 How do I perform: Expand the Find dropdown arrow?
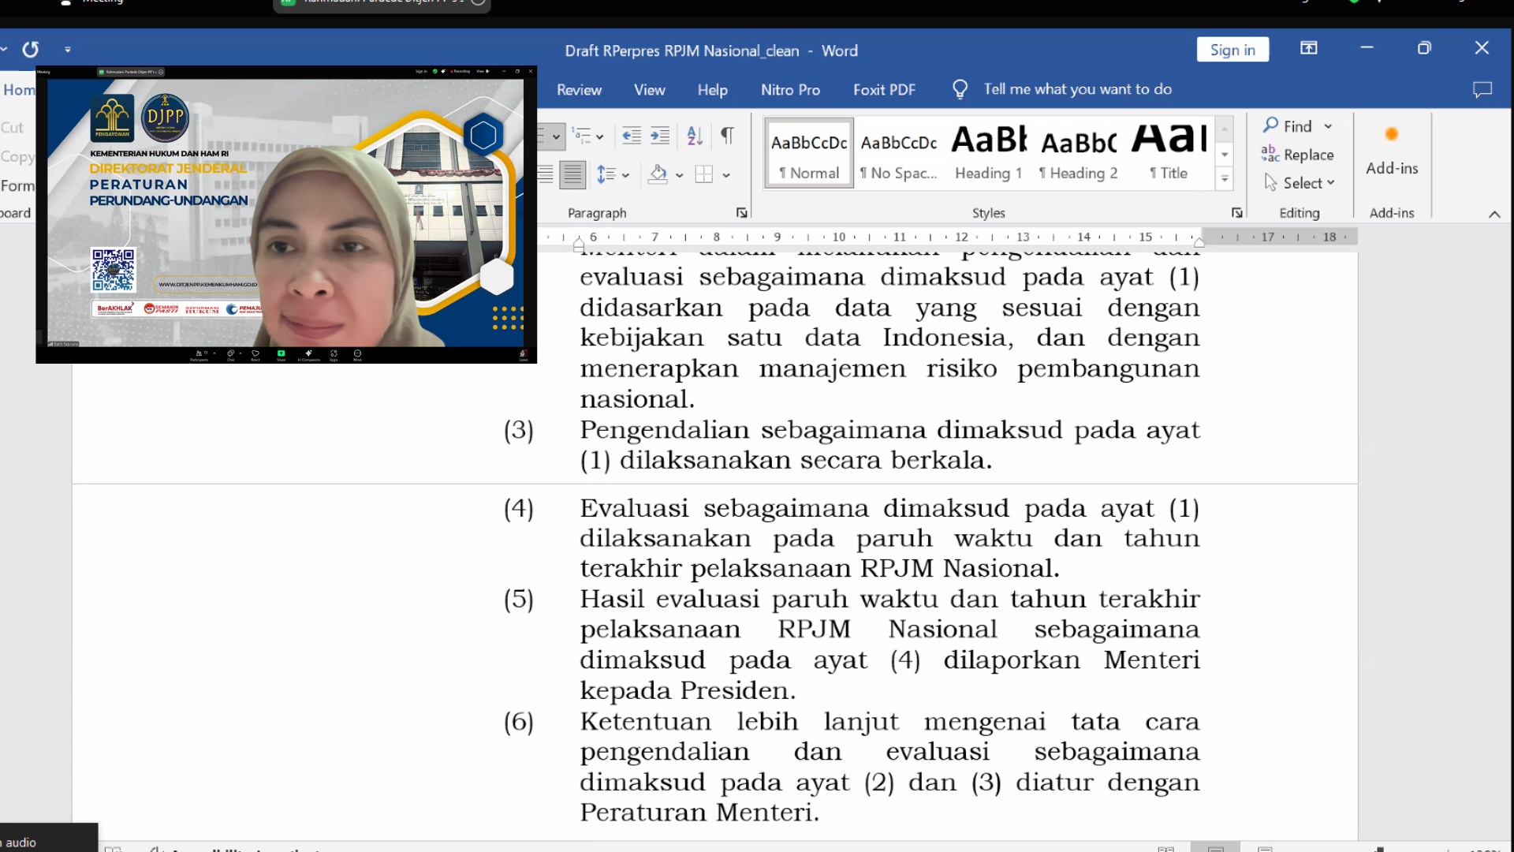[x=1328, y=126]
